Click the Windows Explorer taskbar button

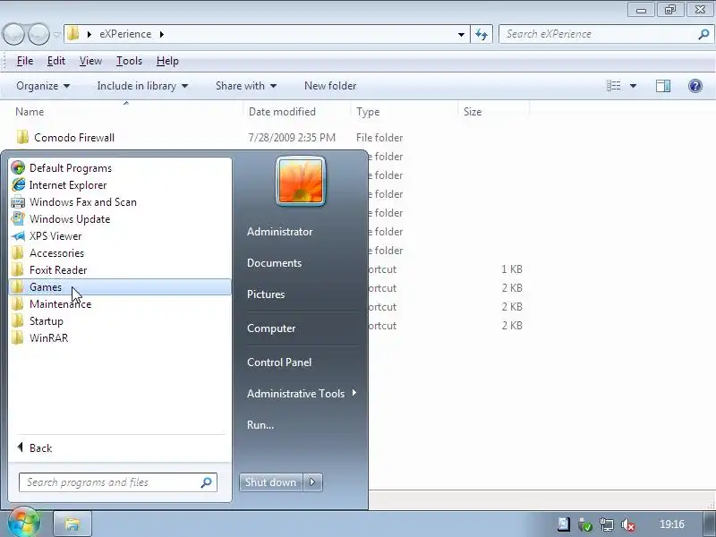tap(72, 524)
